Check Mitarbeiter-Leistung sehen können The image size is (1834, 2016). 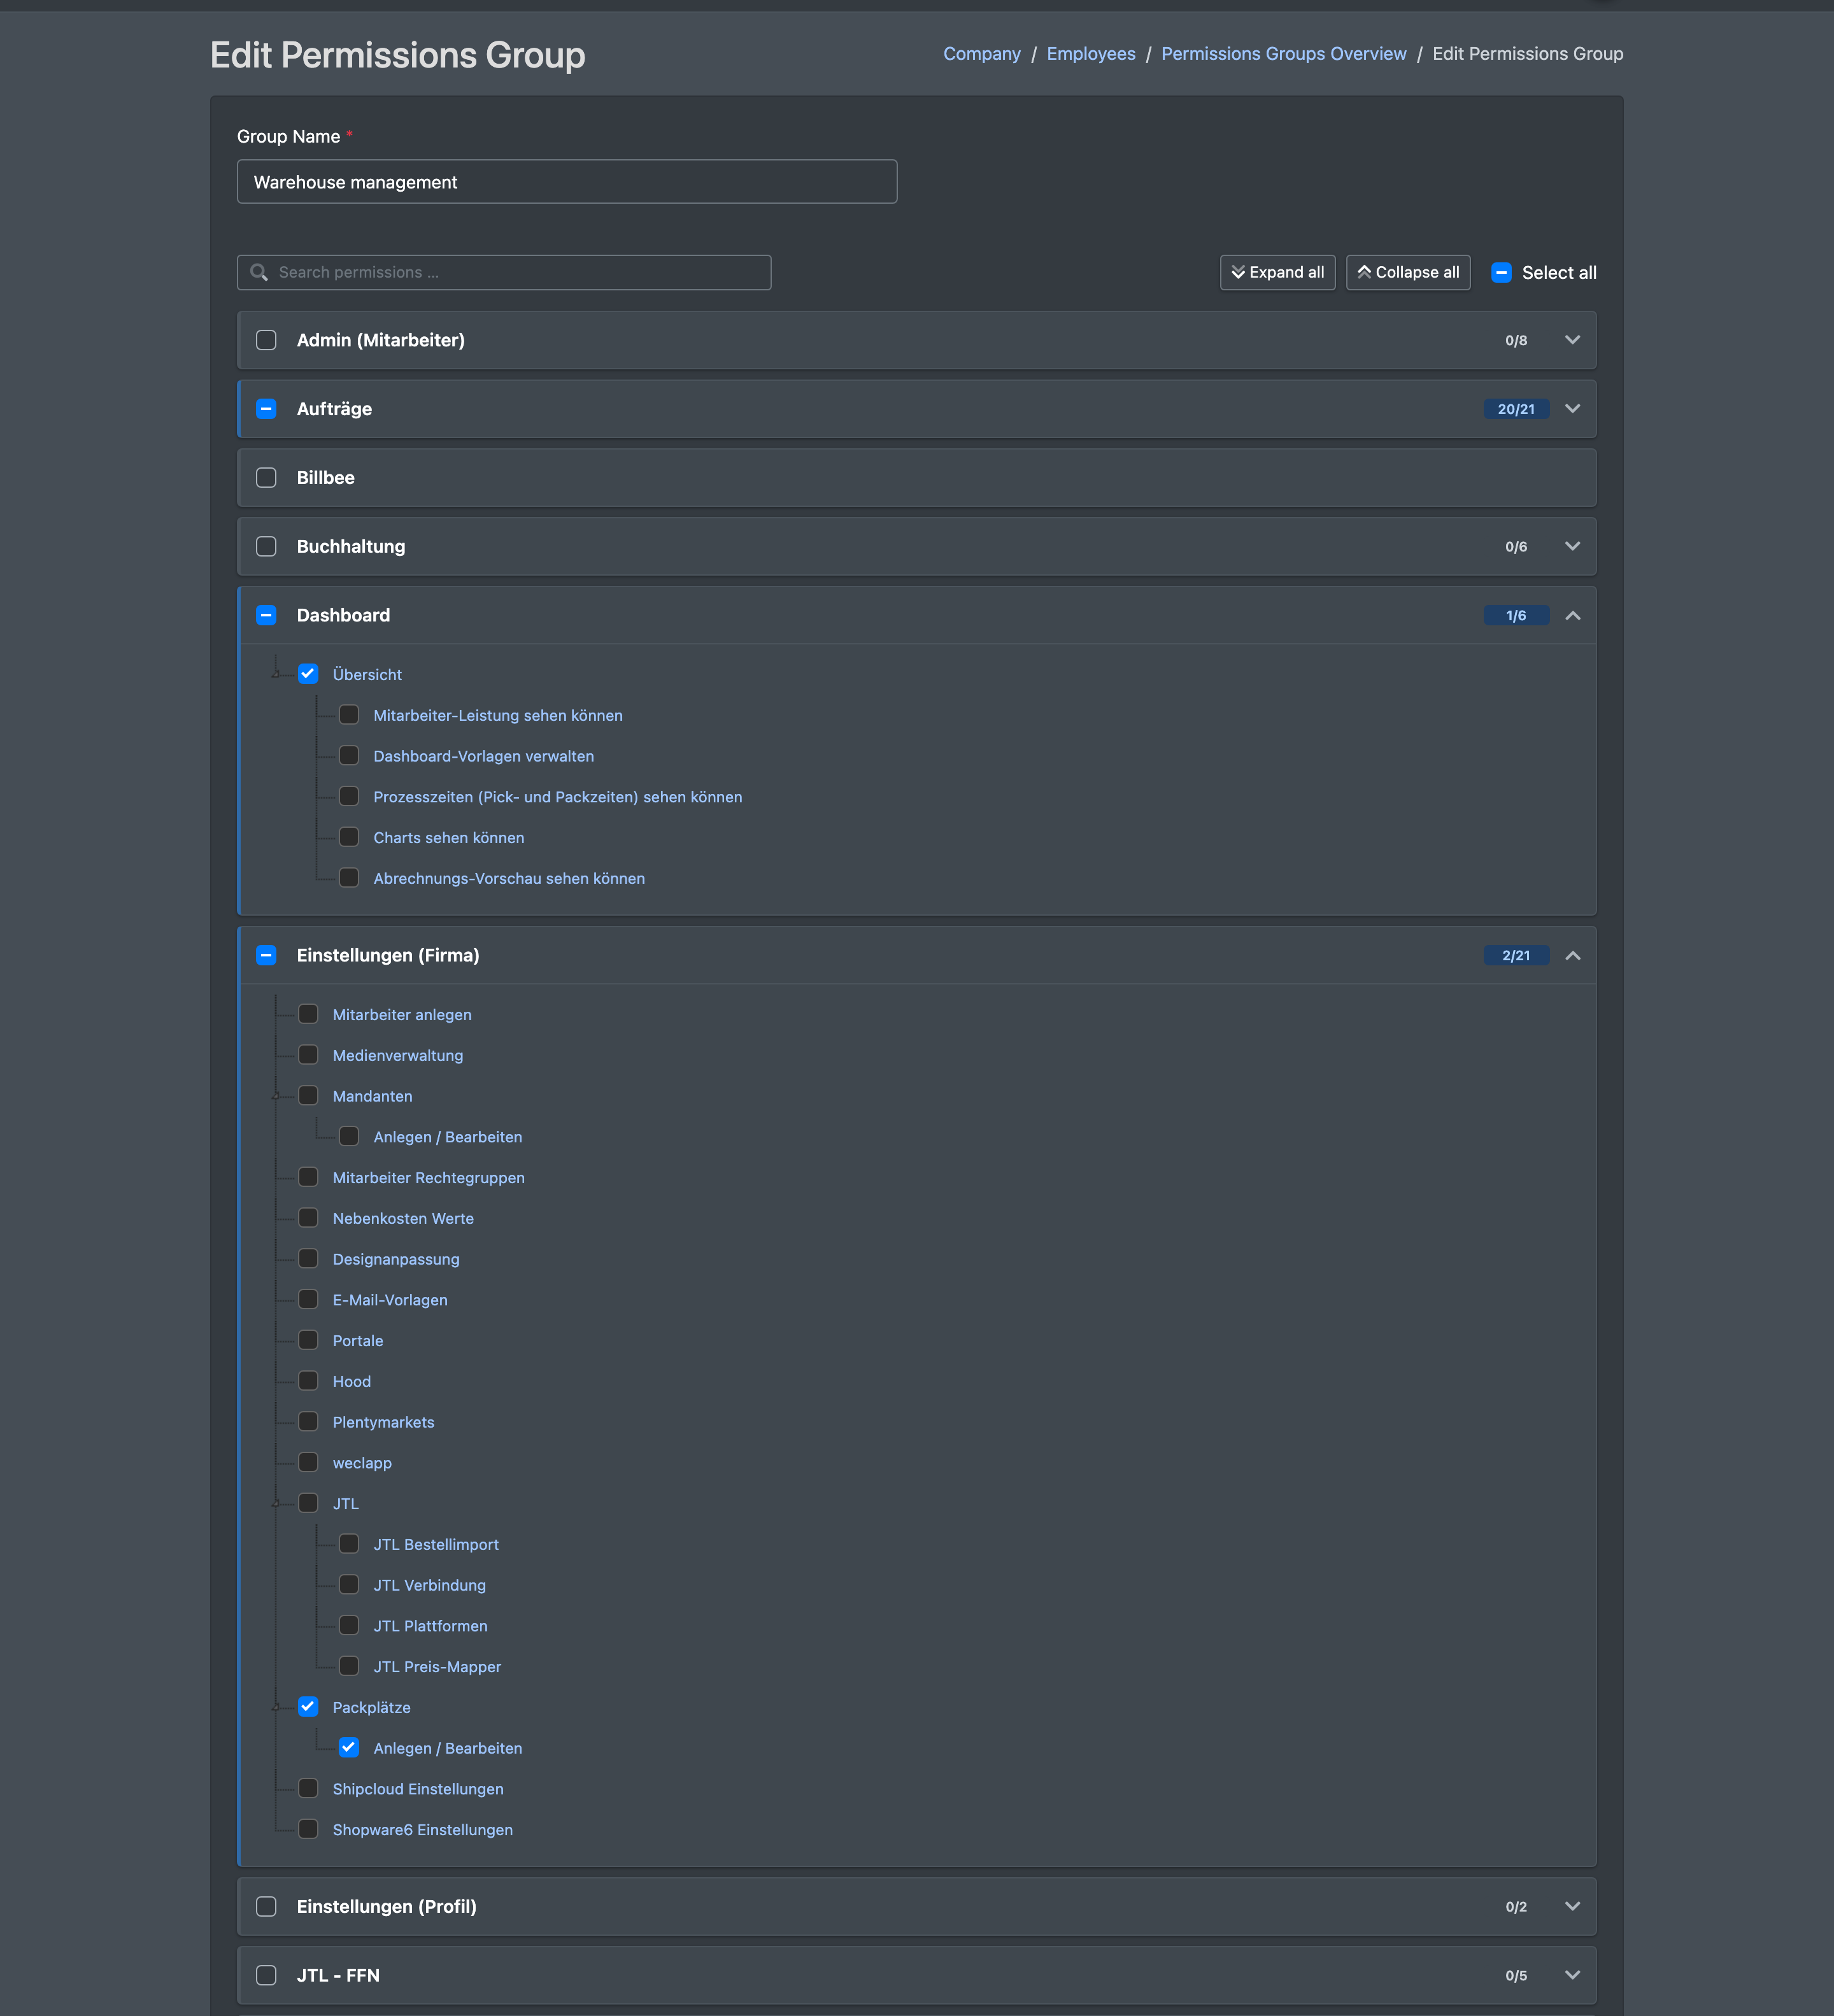click(349, 715)
